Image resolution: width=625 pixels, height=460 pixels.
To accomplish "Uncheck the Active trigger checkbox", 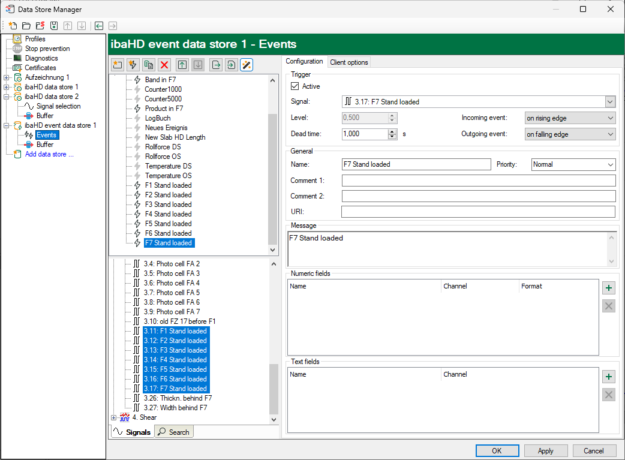I will (x=295, y=86).
